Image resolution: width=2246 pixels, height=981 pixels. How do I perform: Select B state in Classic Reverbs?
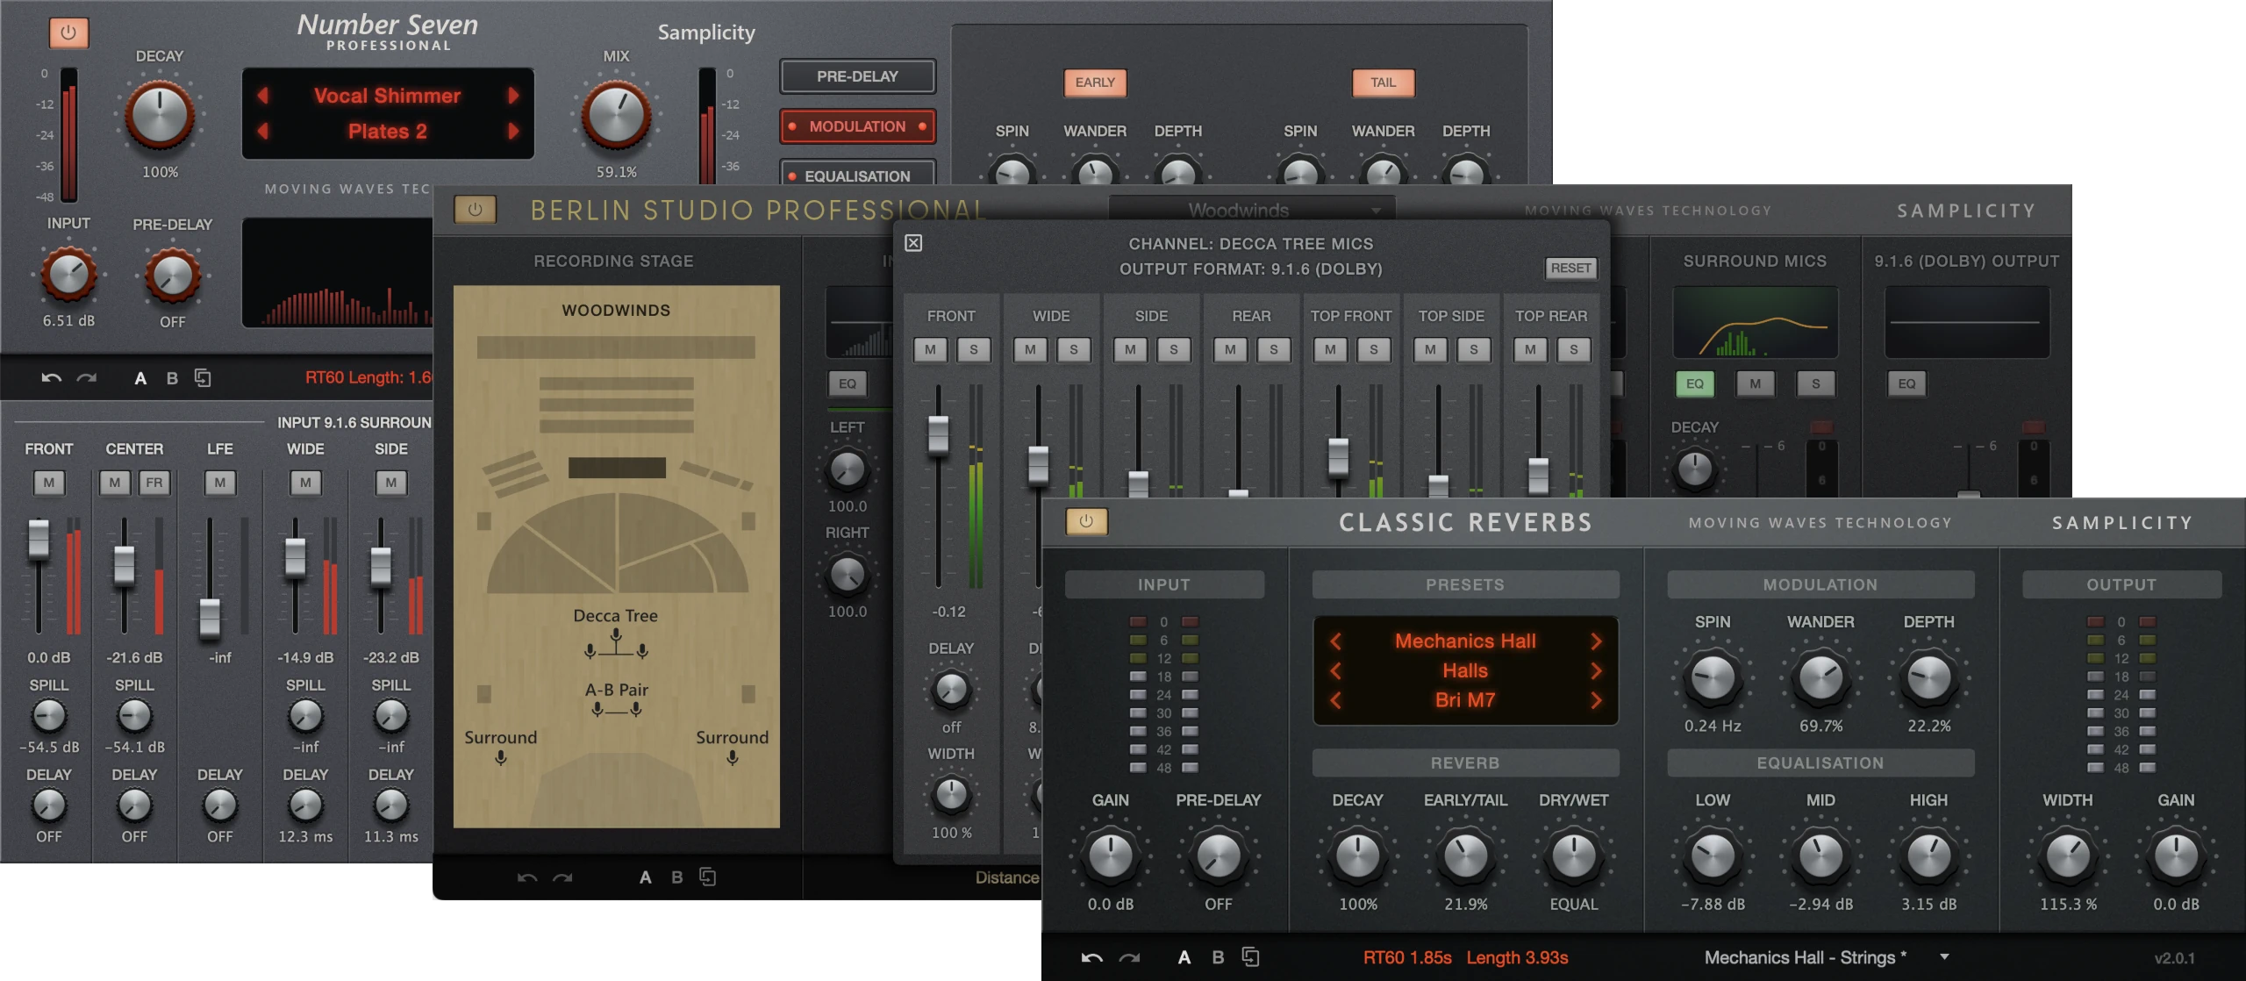[1218, 957]
